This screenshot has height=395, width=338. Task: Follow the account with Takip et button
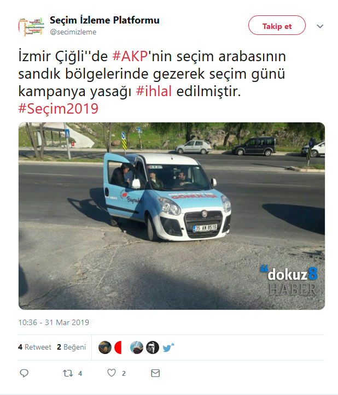(277, 25)
